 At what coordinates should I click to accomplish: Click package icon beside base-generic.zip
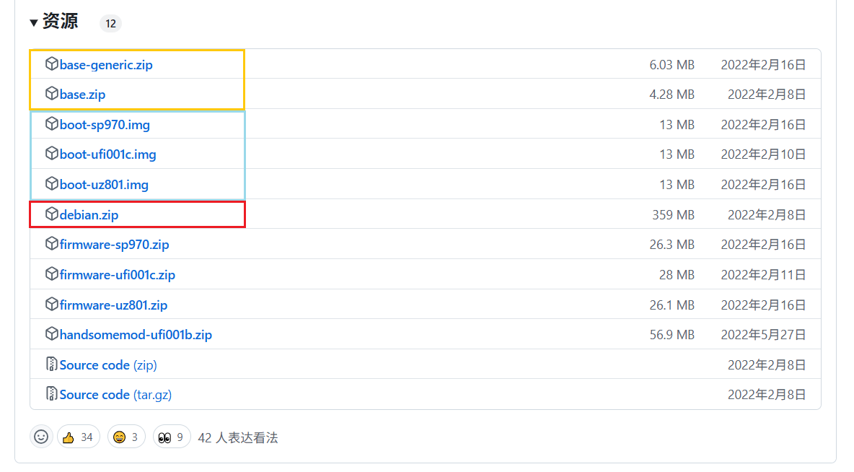coord(51,64)
